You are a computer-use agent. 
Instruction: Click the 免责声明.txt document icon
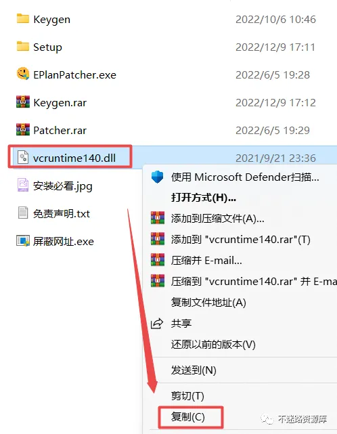(x=23, y=213)
